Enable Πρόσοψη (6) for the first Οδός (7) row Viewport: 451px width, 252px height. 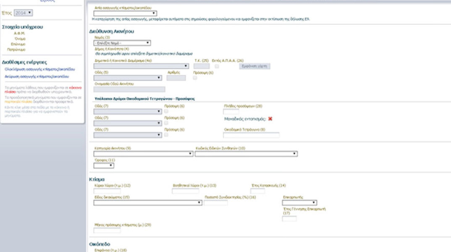tap(166, 111)
